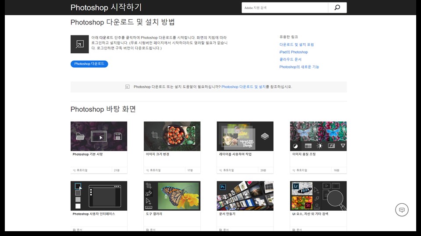Click the 튜토리얼 tag icon on 이미지 품질 조정 card
421x236 pixels.
pos(294,170)
